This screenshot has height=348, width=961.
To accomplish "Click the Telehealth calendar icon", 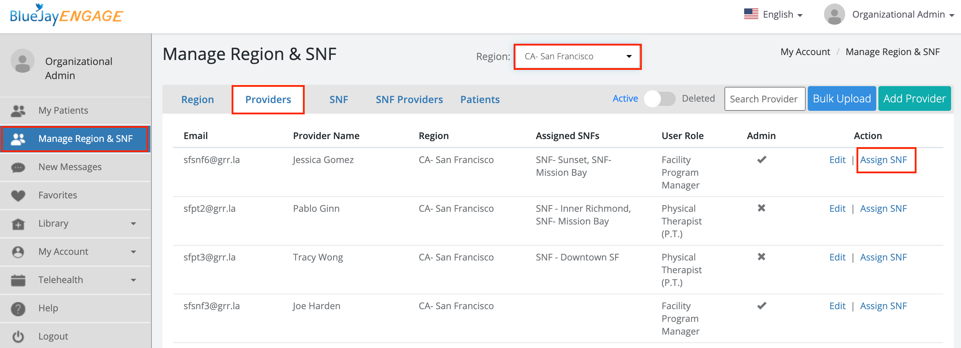I will 18,280.
